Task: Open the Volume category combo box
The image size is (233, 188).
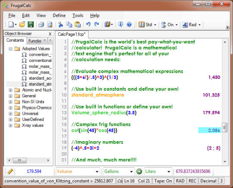Action: pos(78,171)
